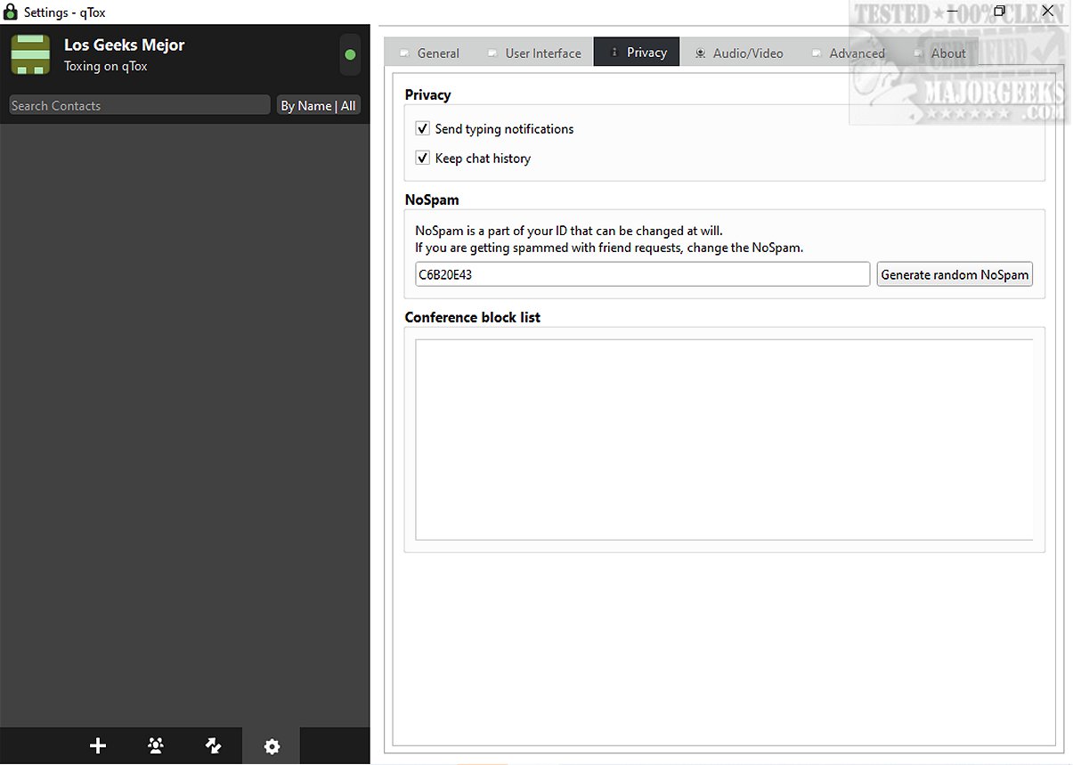Open the group chat icon
Image resolution: width=1073 pixels, height=765 pixels.
point(156,746)
